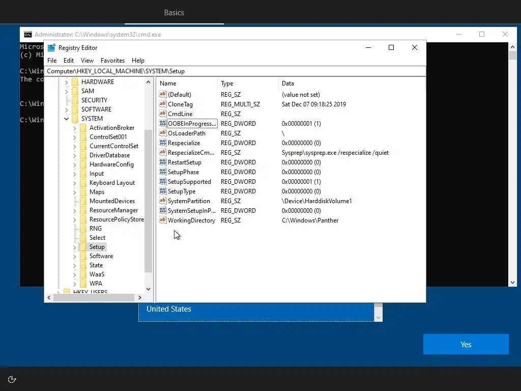Open the View menu
The image size is (521, 391).
coord(87,61)
